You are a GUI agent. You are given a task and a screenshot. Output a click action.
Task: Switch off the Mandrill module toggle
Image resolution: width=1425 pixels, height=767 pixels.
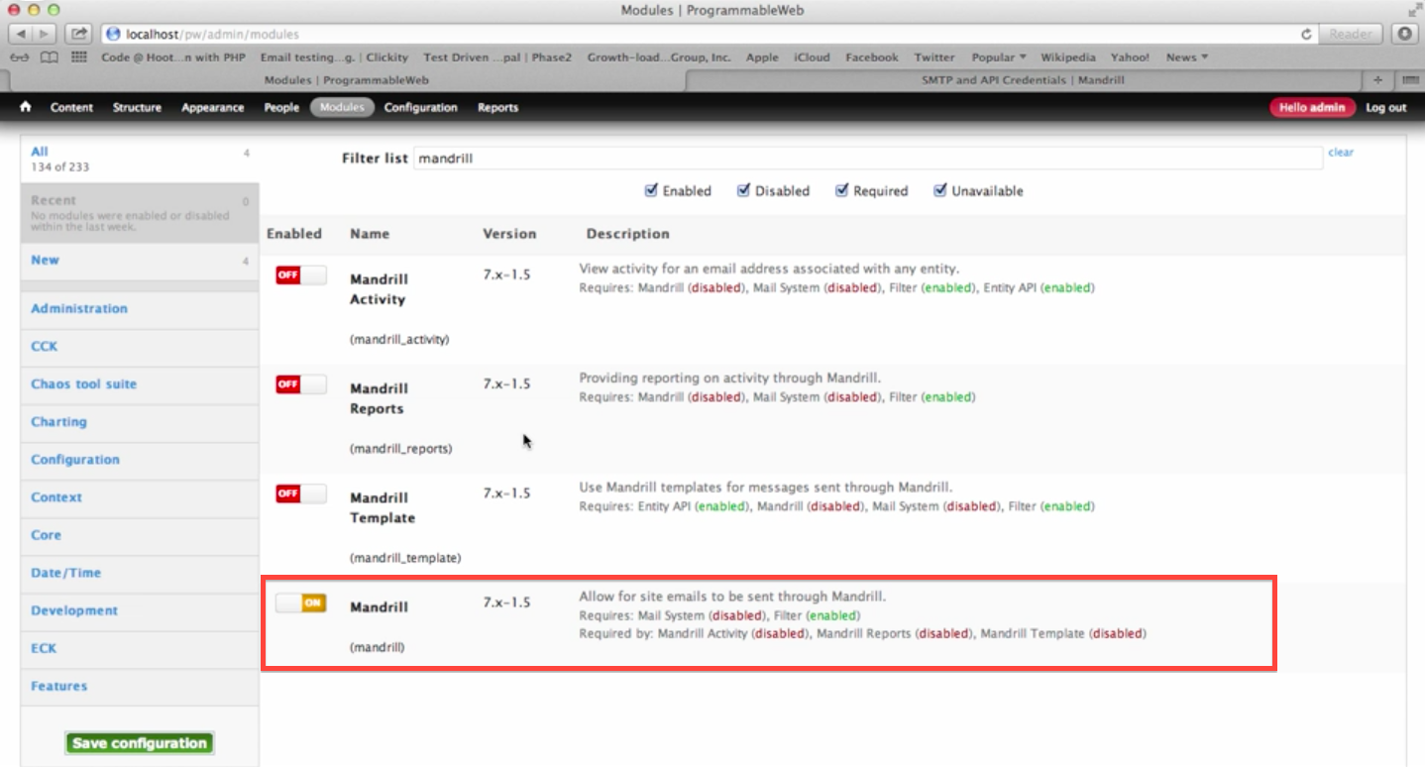(x=301, y=603)
